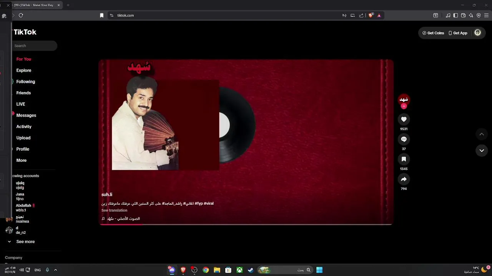492x276 pixels.
Task: Go to the previous video with up chevron
Action: (482, 134)
